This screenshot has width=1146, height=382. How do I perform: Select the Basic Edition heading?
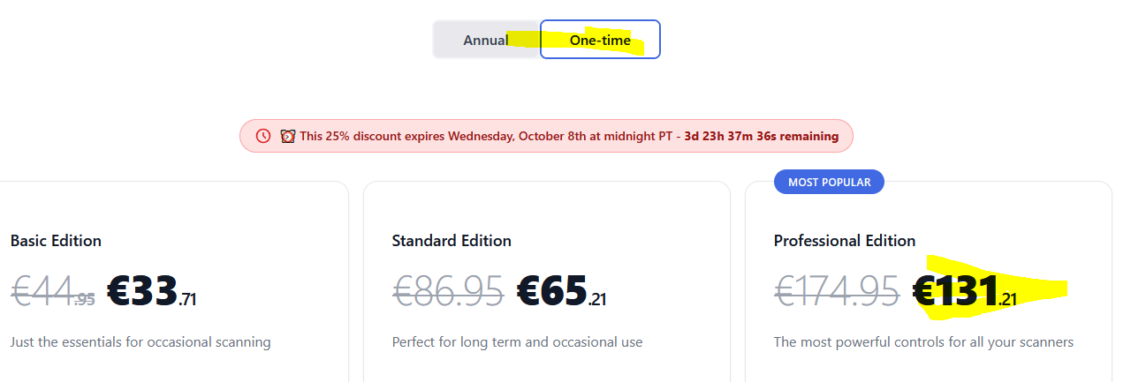[56, 241]
